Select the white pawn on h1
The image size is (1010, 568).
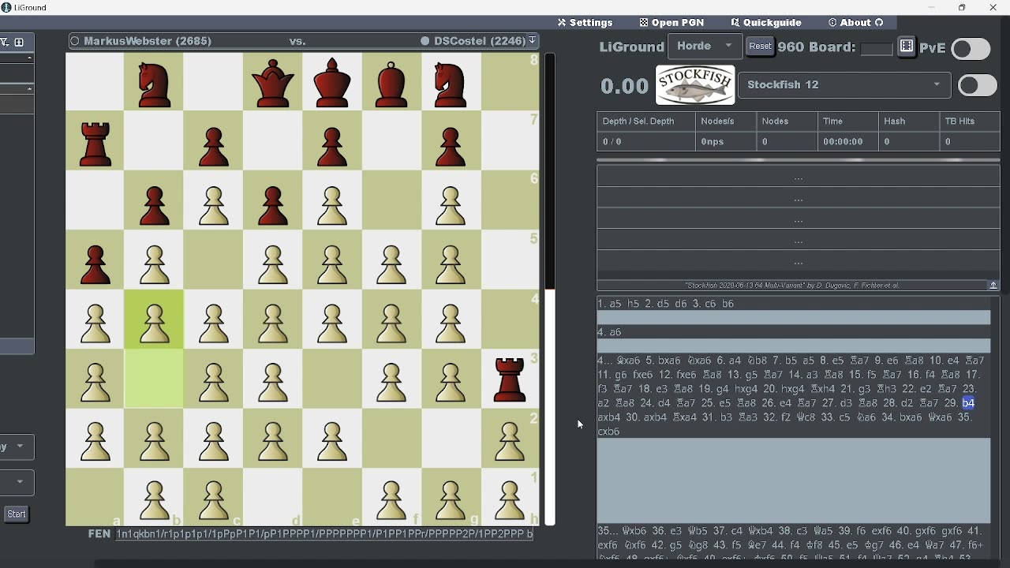tap(511, 500)
